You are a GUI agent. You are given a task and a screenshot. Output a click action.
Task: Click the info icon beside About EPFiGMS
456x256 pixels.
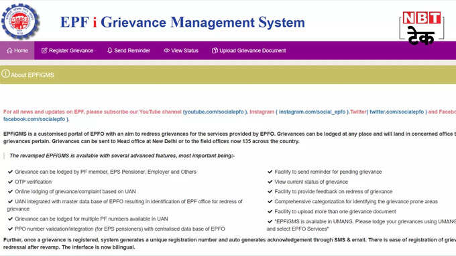click(5, 74)
